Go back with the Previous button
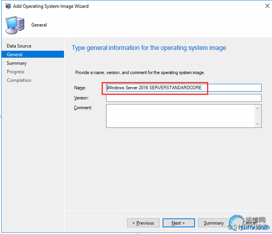 click(143, 223)
